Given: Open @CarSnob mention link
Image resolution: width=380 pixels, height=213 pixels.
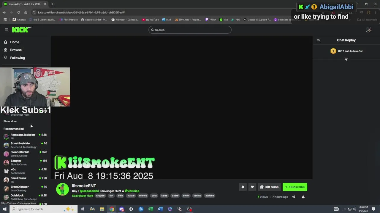Looking at the screenshot, I should 132,191.
